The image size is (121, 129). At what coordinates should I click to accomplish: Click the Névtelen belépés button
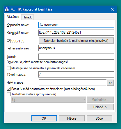(76, 41)
